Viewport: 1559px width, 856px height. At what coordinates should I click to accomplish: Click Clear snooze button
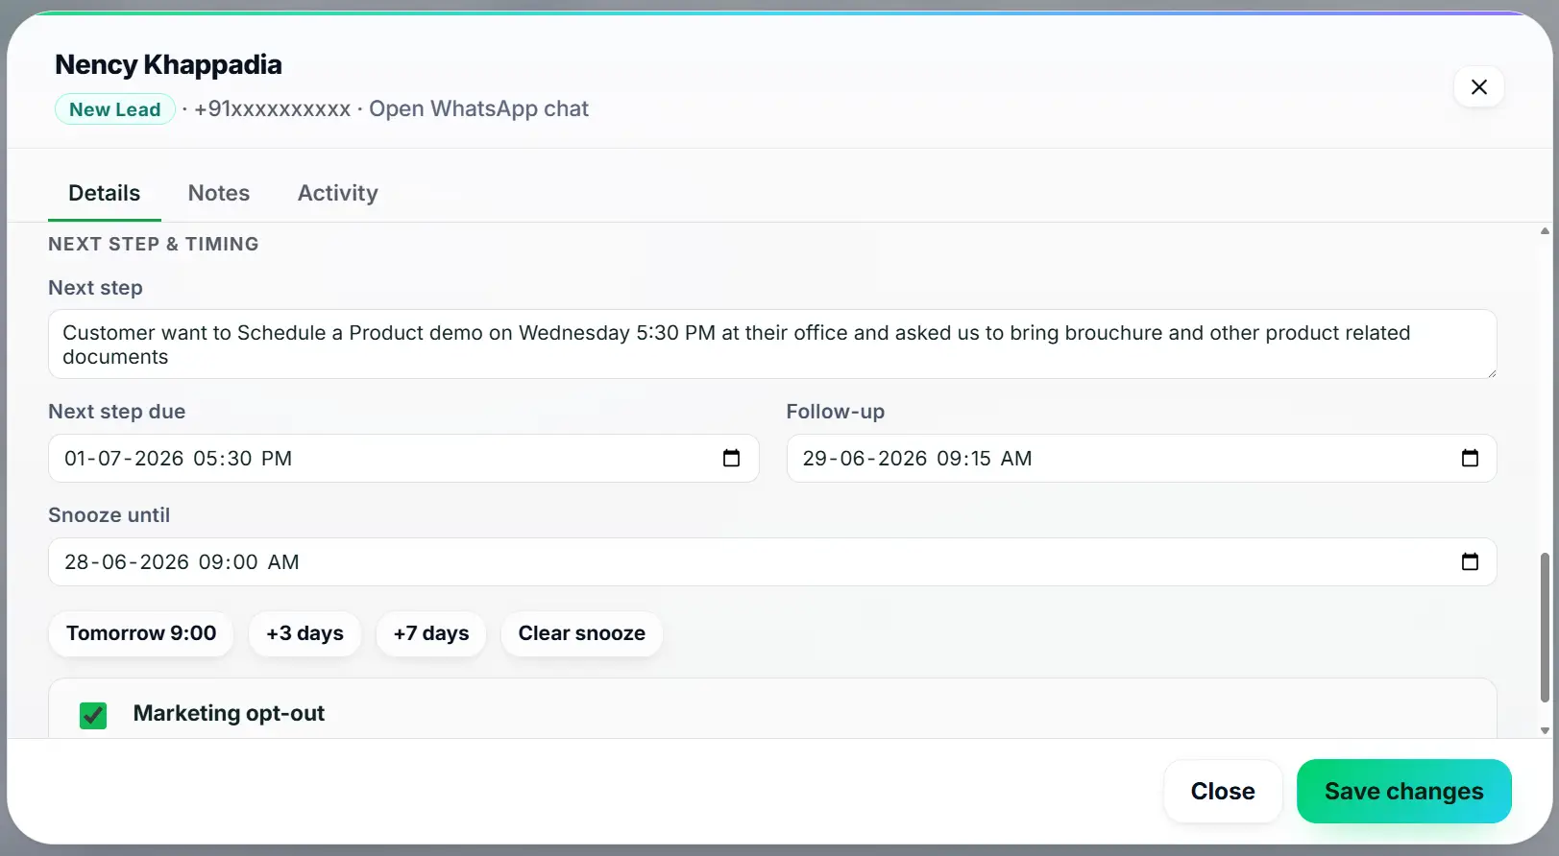click(x=582, y=633)
